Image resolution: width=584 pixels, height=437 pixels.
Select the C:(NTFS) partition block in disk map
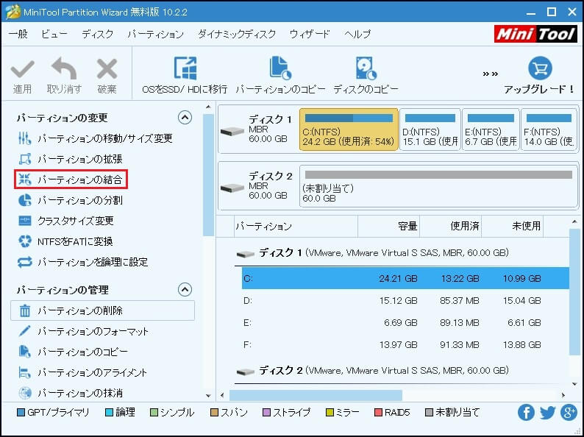click(x=349, y=129)
